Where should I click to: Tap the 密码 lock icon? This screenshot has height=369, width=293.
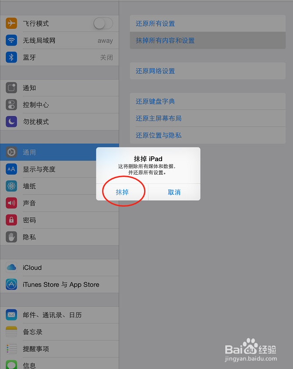pos(11,220)
